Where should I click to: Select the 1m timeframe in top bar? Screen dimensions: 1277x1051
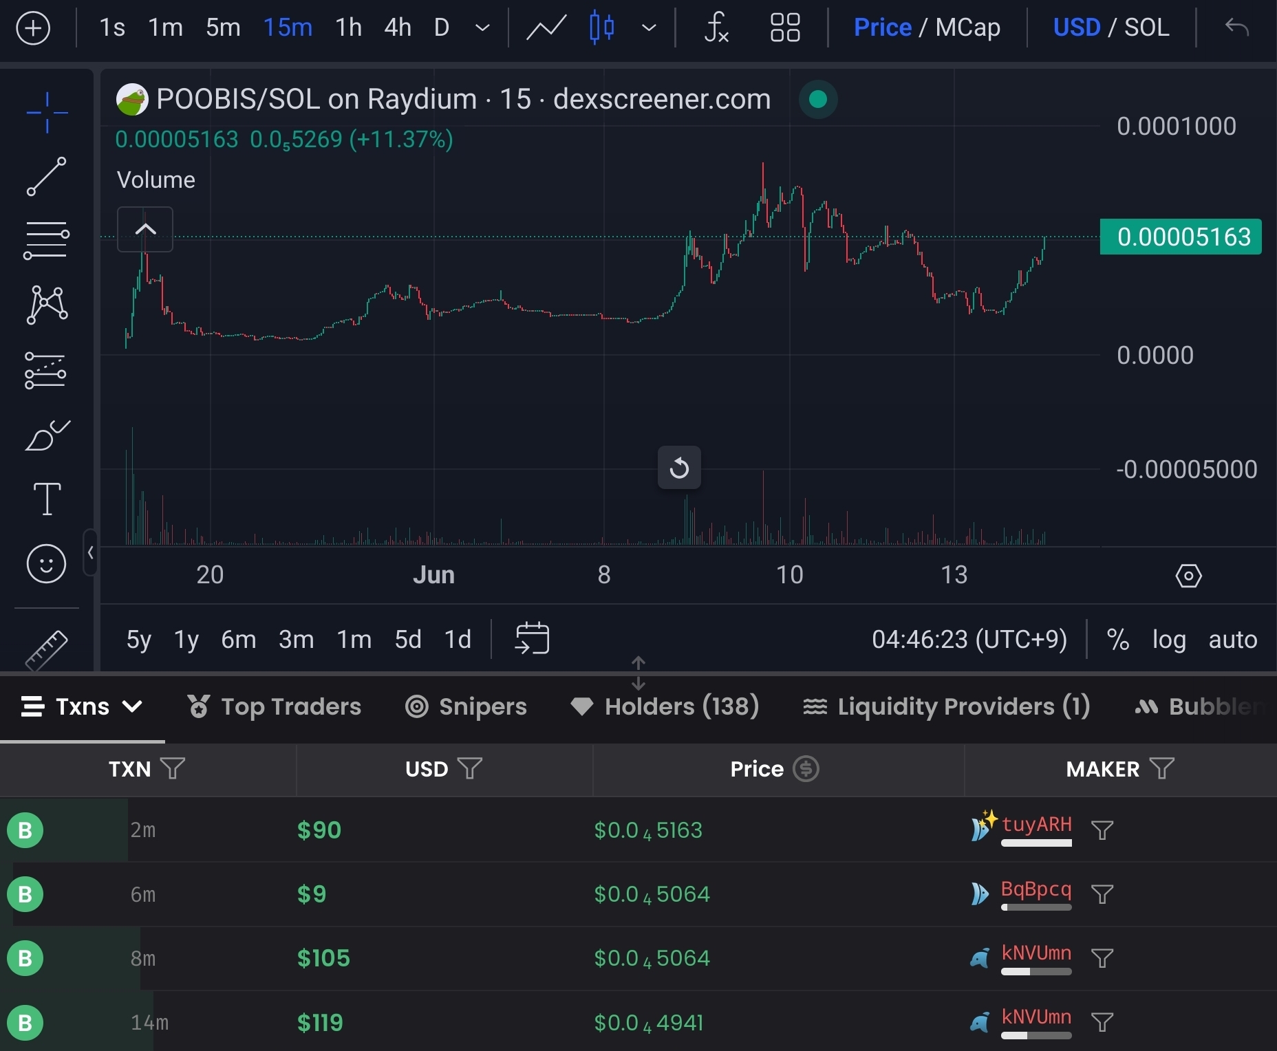166,28
